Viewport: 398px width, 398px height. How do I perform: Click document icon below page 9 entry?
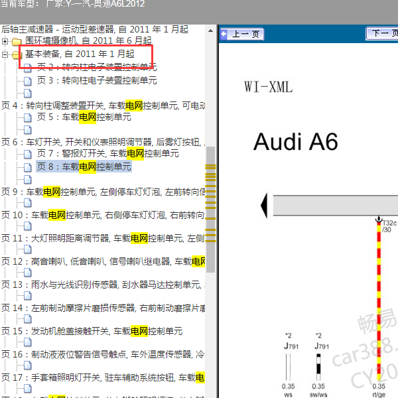(28, 203)
